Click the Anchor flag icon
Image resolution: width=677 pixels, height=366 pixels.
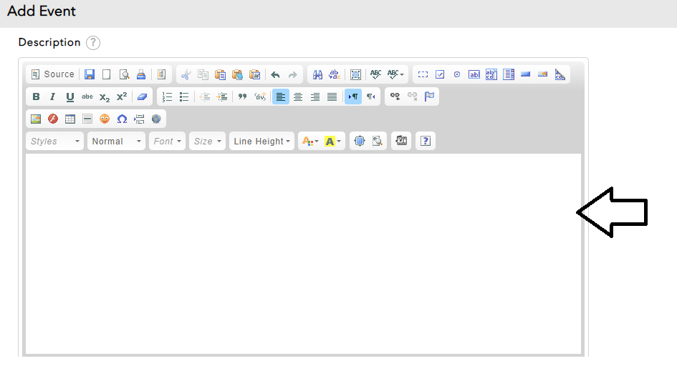(x=429, y=97)
